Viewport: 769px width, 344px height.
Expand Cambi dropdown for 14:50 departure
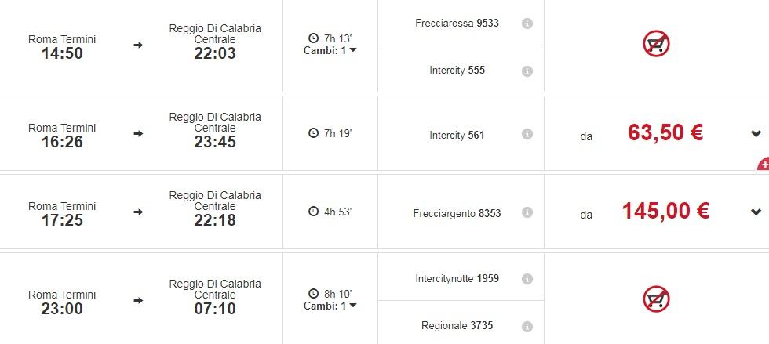[x=330, y=50]
